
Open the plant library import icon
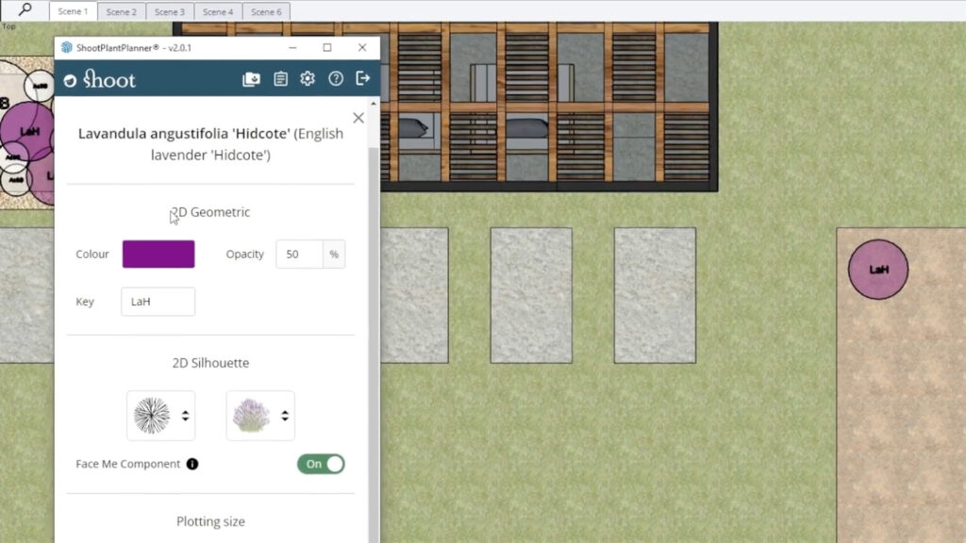click(x=250, y=79)
